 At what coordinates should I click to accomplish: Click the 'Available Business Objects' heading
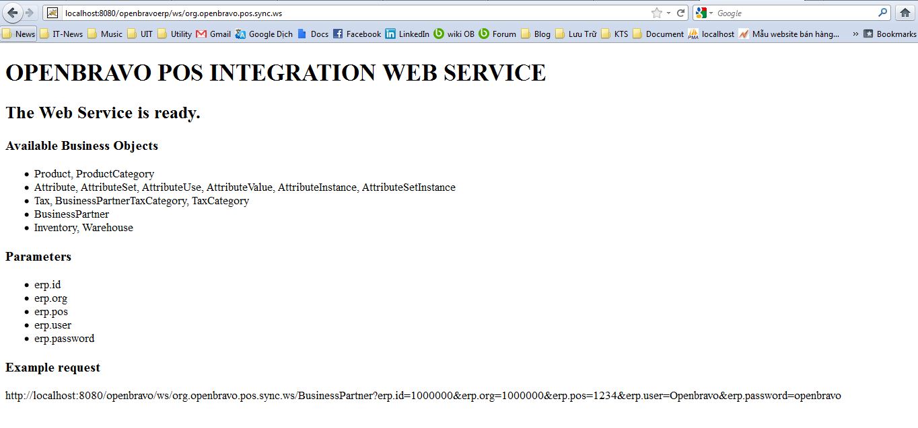coord(81,146)
